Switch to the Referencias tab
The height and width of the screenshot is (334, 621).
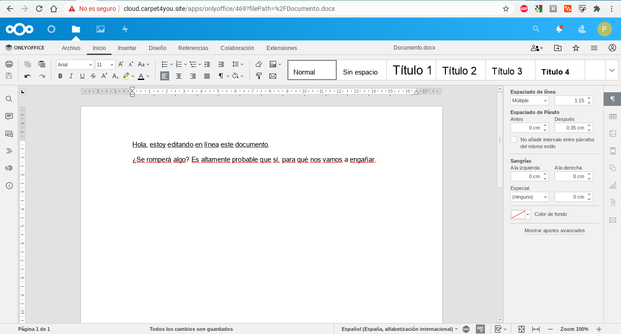click(193, 48)
